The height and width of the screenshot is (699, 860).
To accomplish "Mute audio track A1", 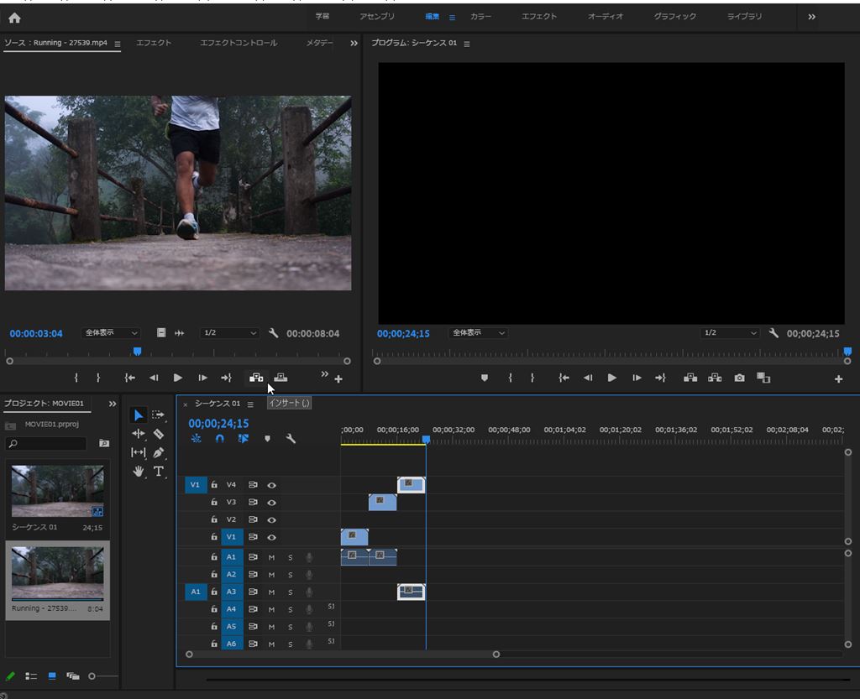I will [271, 557].
